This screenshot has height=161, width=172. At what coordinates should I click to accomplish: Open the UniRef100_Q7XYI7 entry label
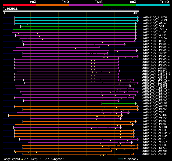pyautogui.click(x=154, y=29)
